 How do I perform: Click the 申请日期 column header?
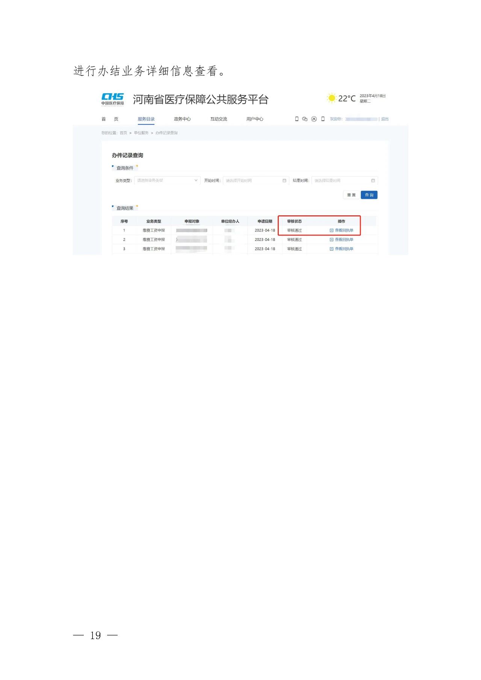265,221
